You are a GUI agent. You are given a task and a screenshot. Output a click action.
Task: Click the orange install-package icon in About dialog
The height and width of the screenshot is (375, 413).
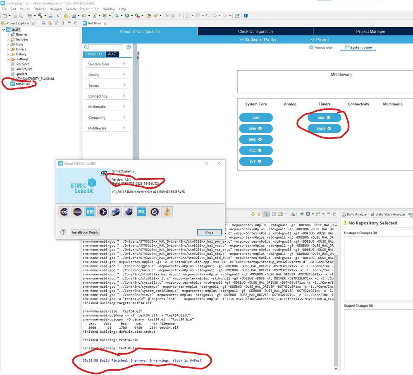[x=167, y=212]
